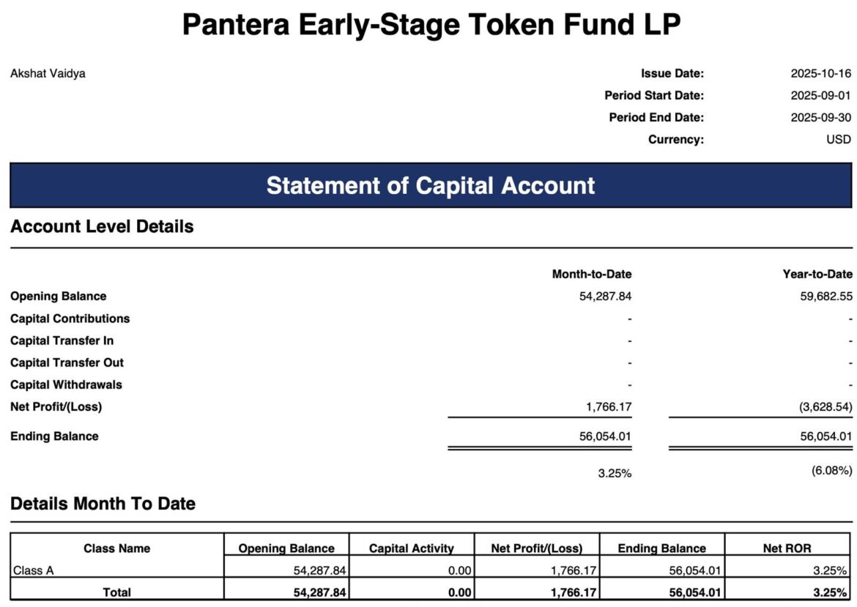
Task: Select the Month-to-Date opening balance 54,287.84
Action: 605,296
